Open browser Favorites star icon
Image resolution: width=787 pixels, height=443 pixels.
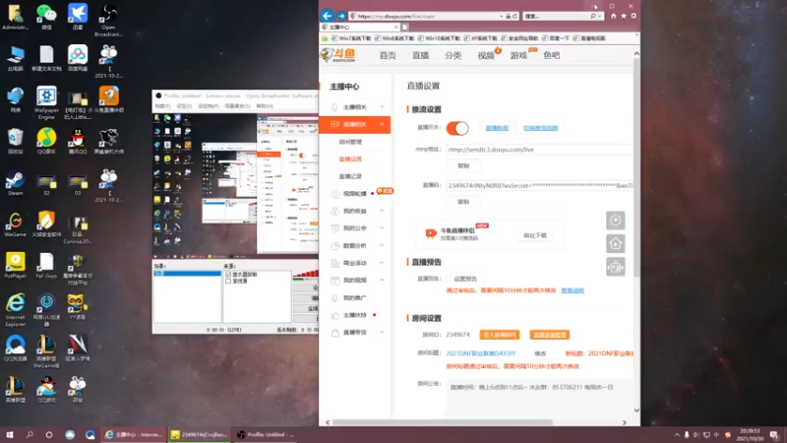point(624,16)
